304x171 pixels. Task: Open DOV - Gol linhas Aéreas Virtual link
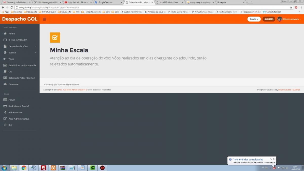pos(72,90)
